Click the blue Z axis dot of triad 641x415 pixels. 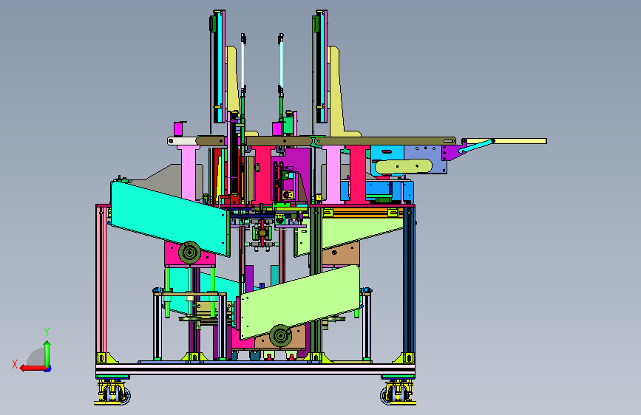tap(48, 369)
